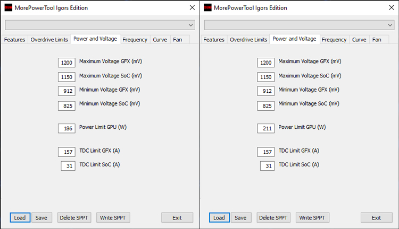The image size is (399, 229).
Task: Click Exit button in left window
Action: point(177,217)
